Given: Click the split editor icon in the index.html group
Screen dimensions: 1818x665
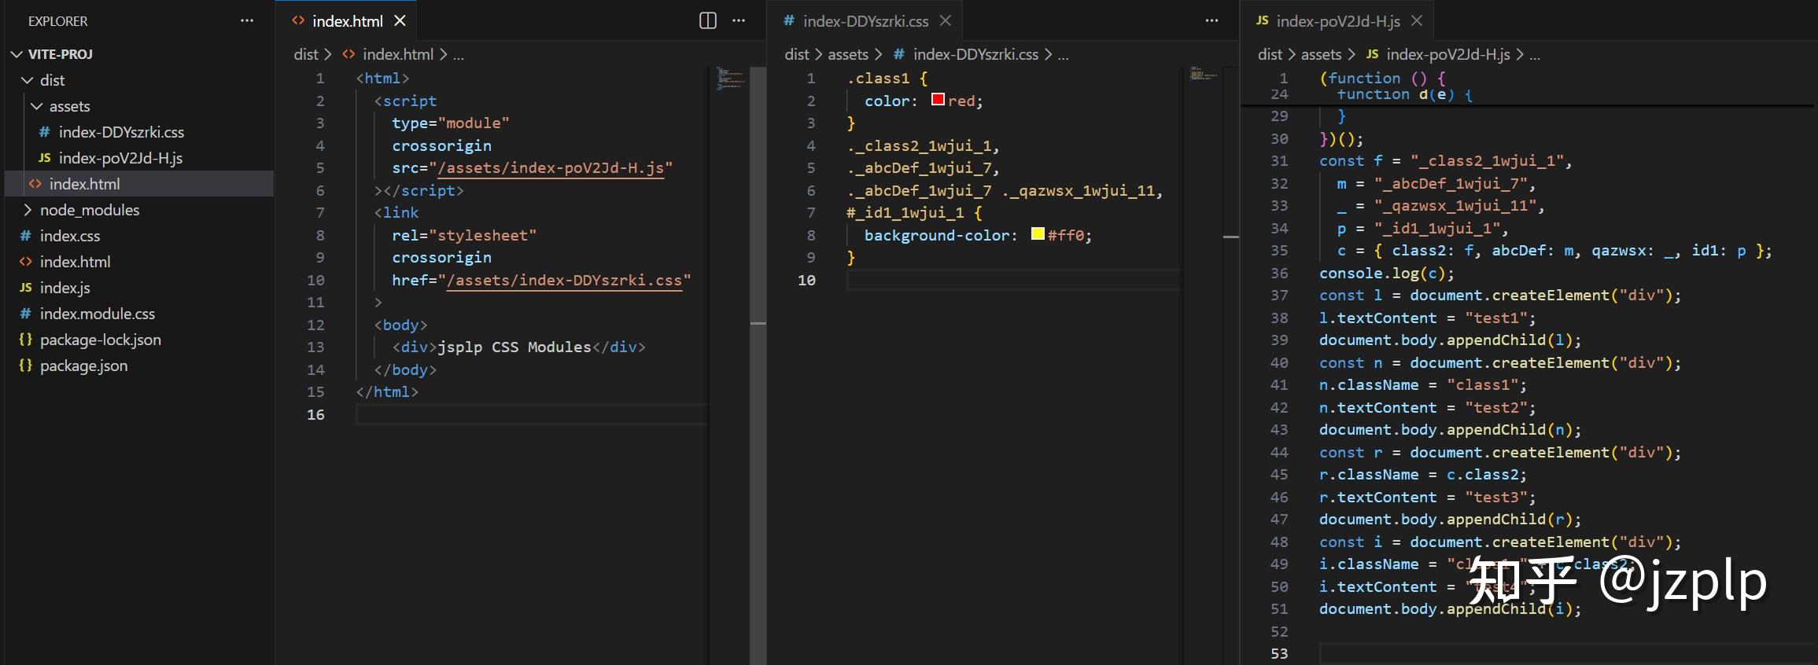Looking at the screenshot, I should (x=708, y=21).
